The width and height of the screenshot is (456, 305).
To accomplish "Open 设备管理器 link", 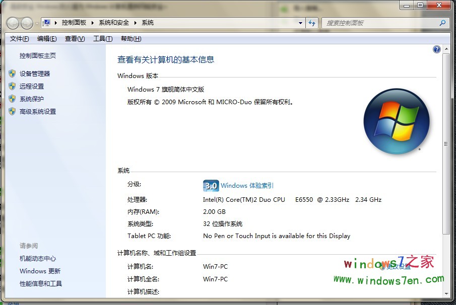I will click(35, 74).
